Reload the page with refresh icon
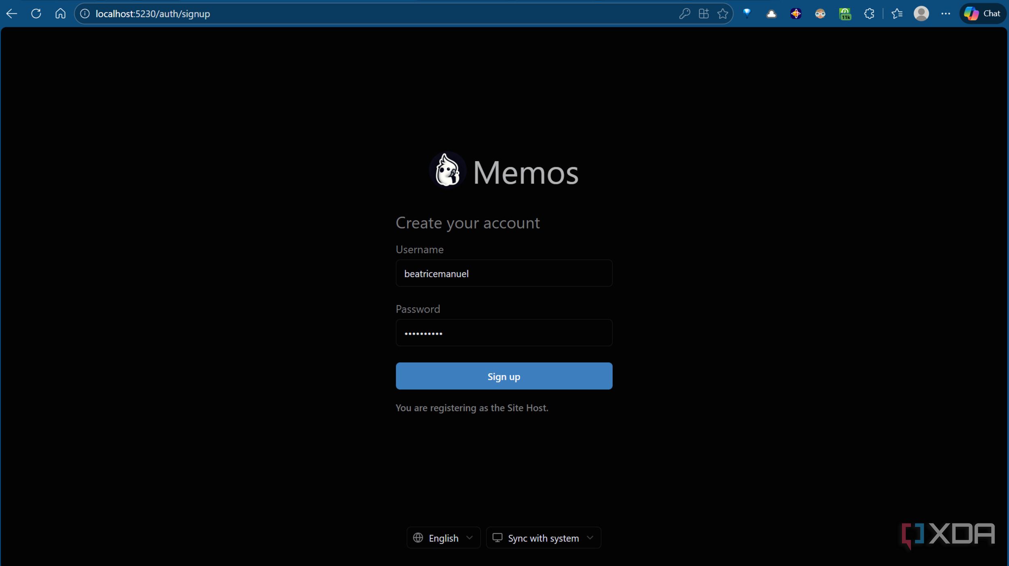 point(36,14)
